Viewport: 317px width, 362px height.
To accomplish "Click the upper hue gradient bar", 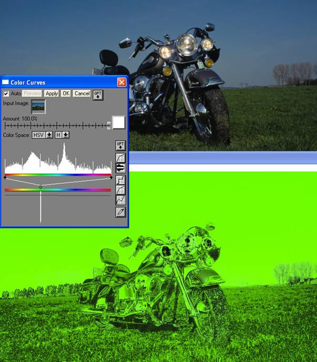I will (58, 175).
